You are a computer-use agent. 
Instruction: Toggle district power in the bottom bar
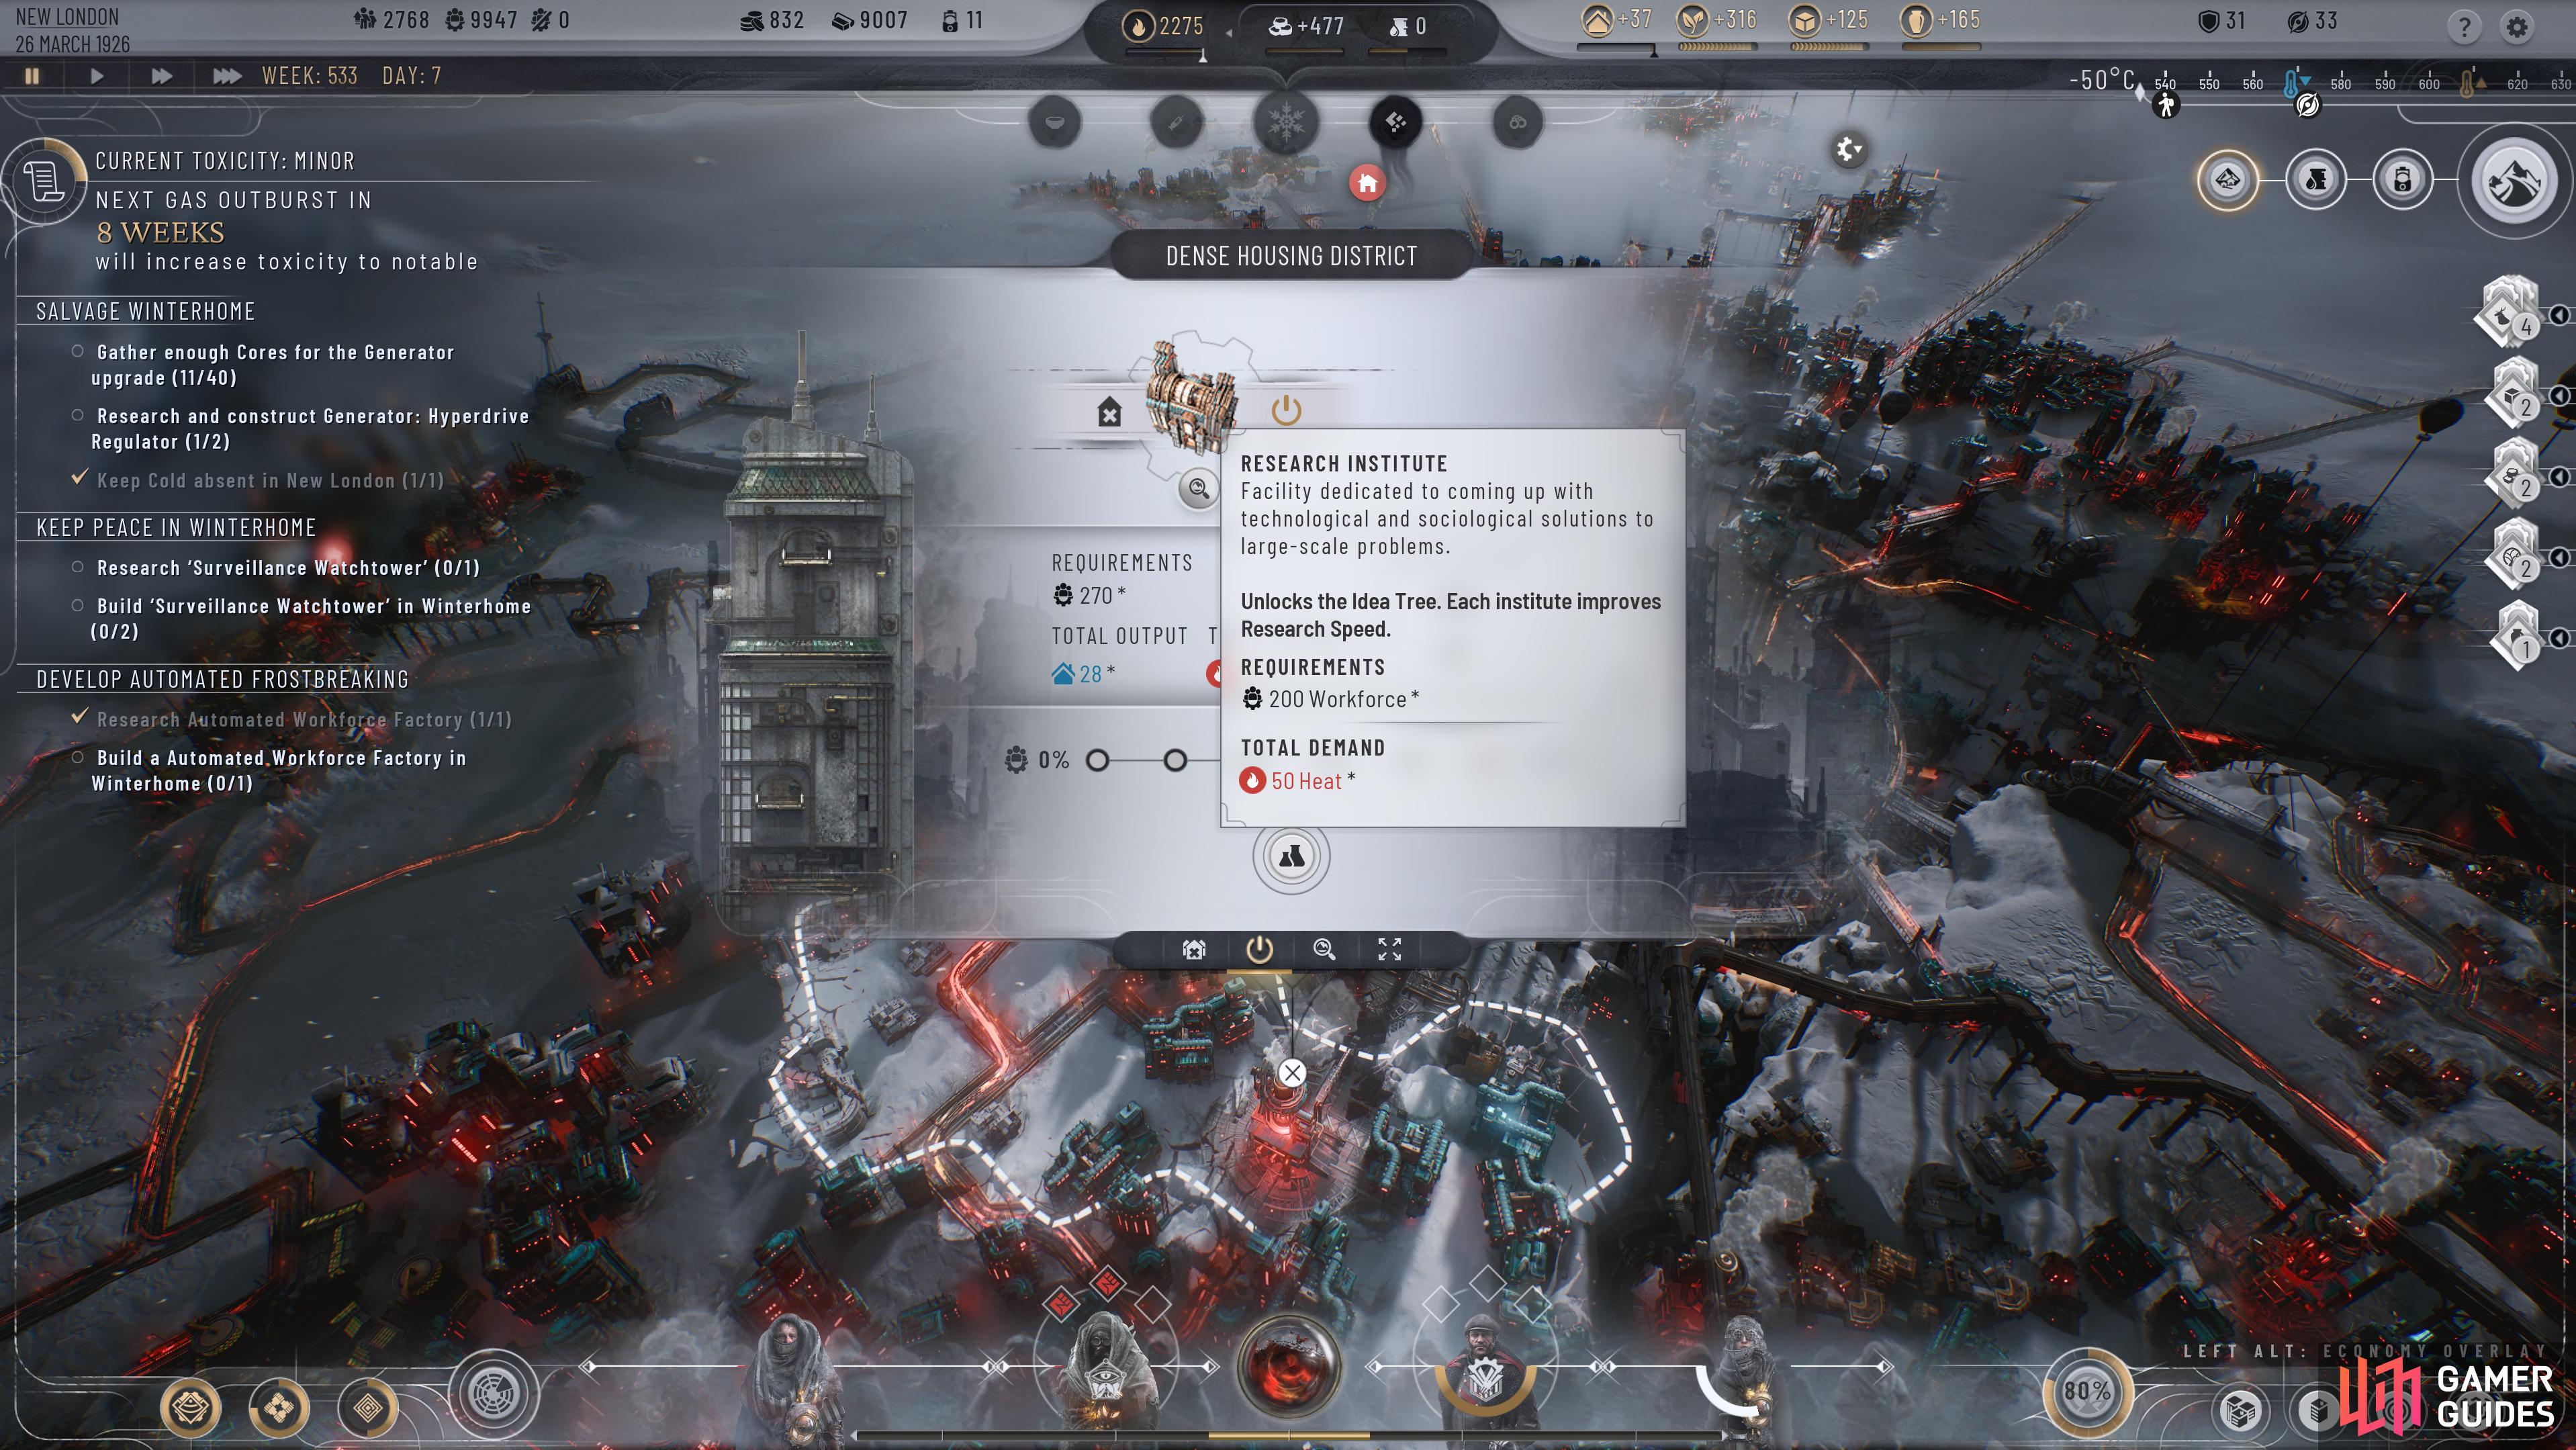tap(1259, 949)
